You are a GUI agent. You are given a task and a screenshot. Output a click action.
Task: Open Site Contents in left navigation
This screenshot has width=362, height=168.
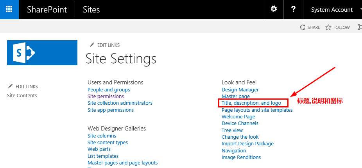pyautogui.click(x=22, y=96)
